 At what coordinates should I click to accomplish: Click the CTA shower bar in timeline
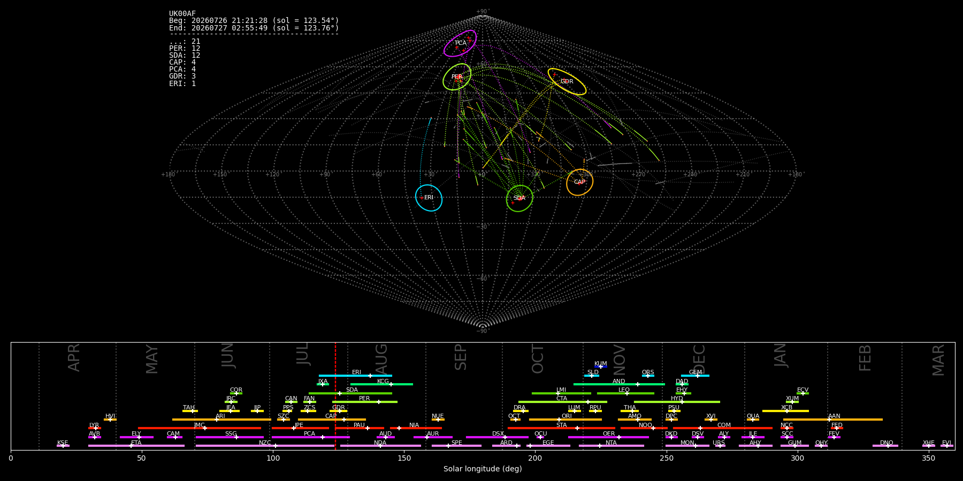pos(563,402)
